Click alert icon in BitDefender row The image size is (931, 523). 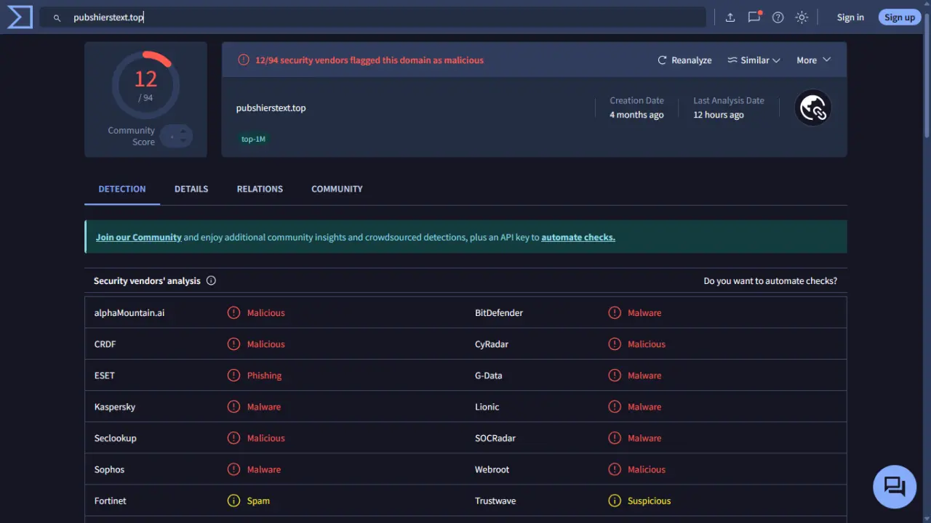tap(615, 312)
